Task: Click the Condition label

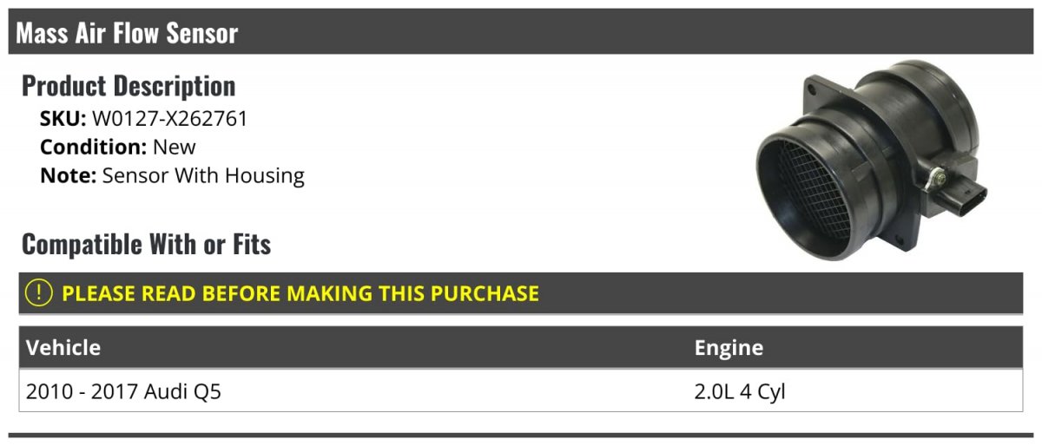Action: click(x=94, y=147)
